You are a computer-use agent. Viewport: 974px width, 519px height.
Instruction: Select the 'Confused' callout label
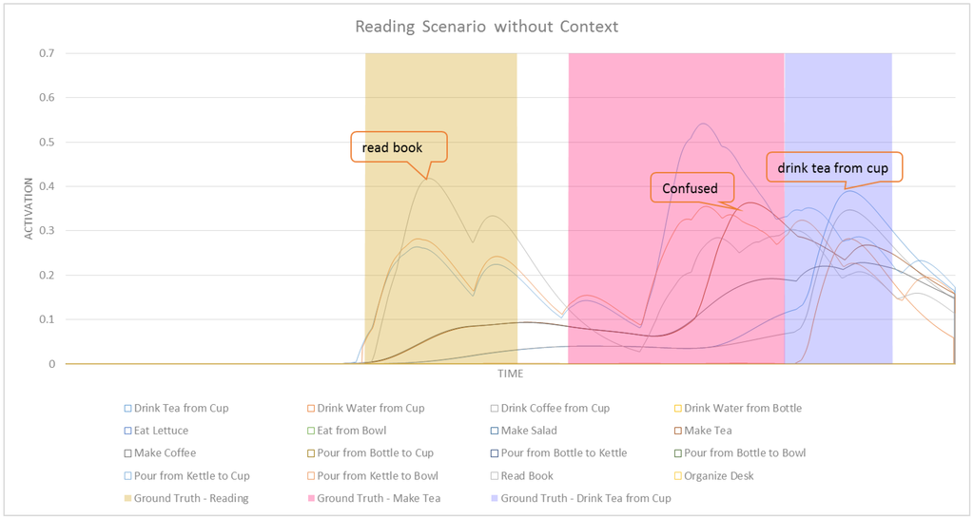click(691, 188)
